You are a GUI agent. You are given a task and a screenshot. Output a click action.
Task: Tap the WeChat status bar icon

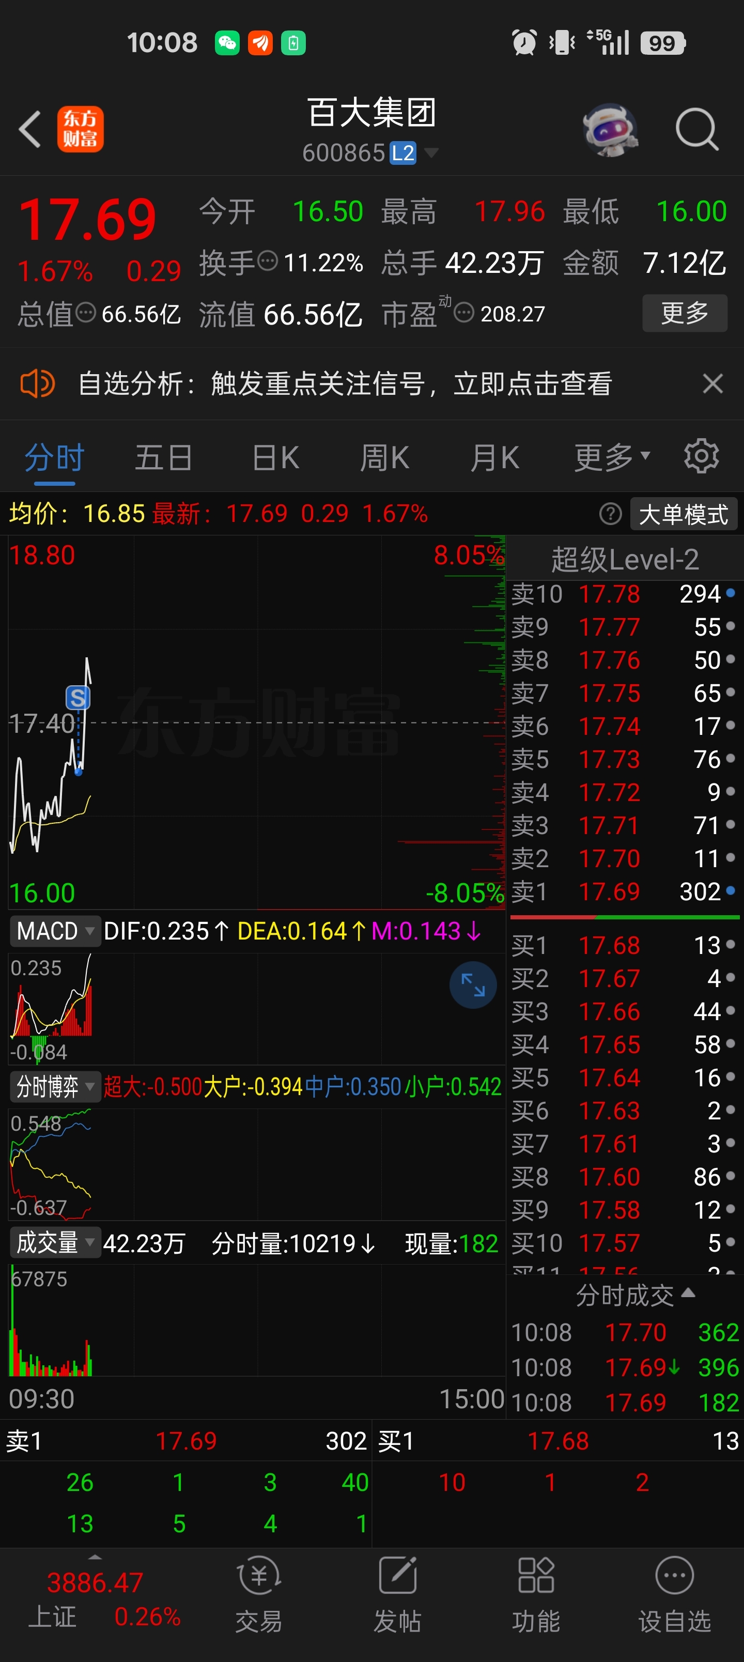point(227,43)
